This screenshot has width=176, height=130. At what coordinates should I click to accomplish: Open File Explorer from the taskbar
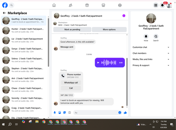(x=37, y=122)
